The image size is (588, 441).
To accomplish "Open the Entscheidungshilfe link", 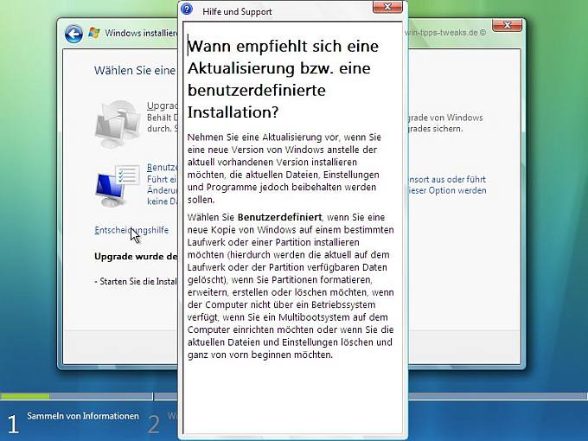I will click(x=131, y=230).
